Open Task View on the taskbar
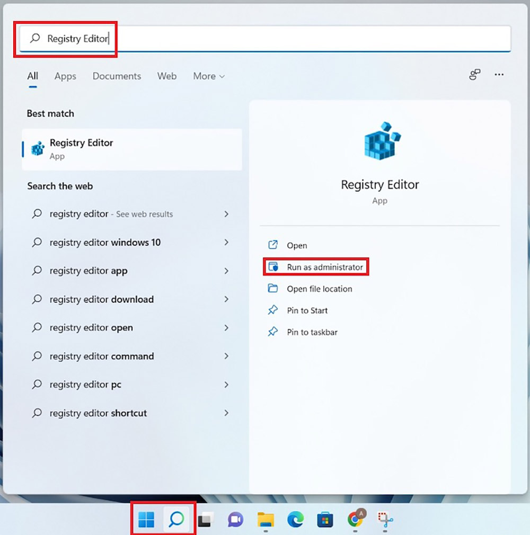 pyautogui.click(x=206, y=520)
